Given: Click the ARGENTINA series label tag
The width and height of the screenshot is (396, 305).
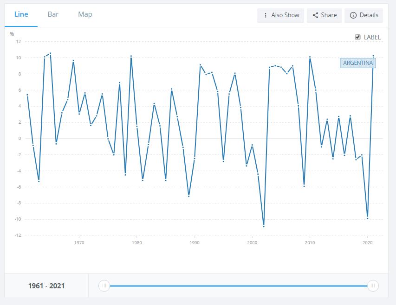Looking at the screenshot, I should (x=358, y=63).
